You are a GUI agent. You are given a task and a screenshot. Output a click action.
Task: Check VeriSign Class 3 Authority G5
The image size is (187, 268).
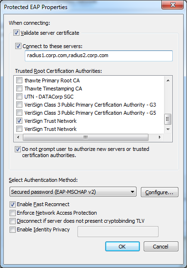tap(19, 113)
